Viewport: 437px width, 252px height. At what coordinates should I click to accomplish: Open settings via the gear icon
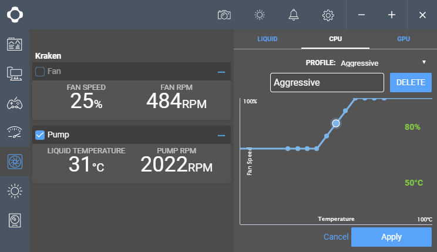(328, 15)
